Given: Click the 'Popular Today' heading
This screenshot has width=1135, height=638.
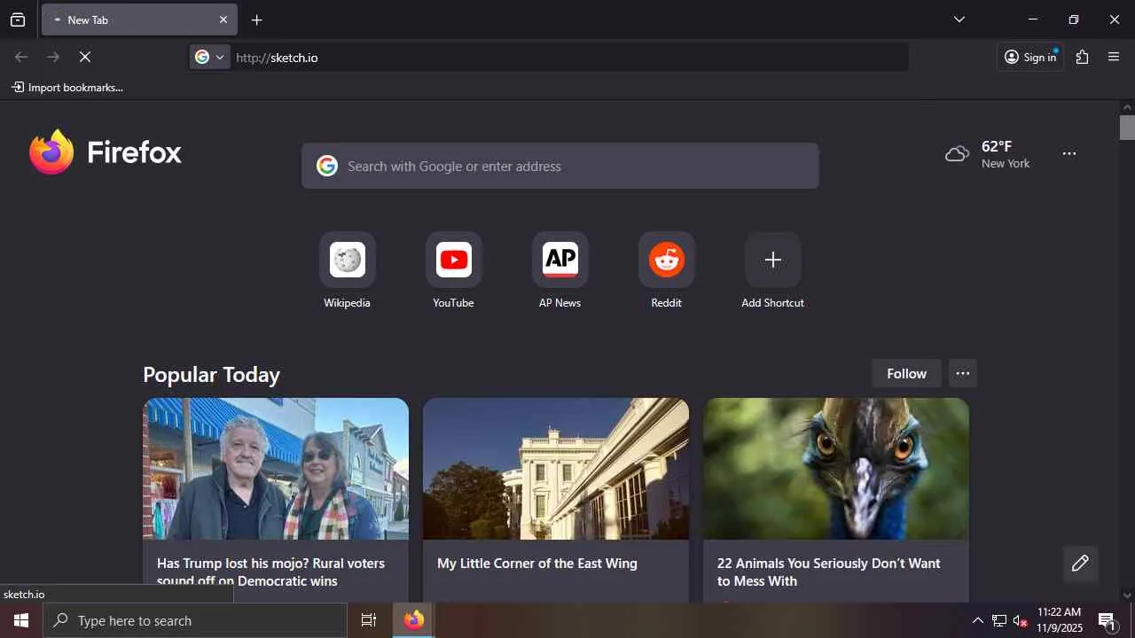Looking at the screenshot, I should pos(211,375).
